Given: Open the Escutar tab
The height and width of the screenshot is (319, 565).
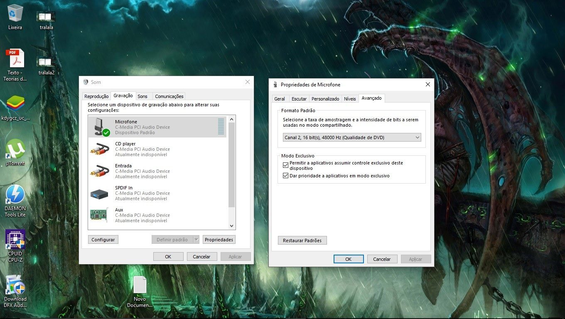Looking at the screenshot, I should (299, 99).
